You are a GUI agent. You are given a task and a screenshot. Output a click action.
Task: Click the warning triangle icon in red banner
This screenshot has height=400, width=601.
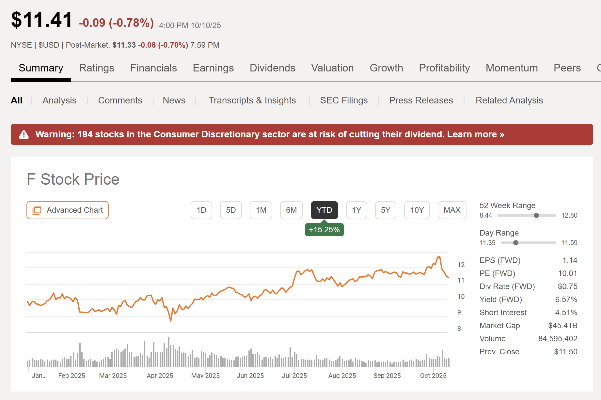point(24,134)
